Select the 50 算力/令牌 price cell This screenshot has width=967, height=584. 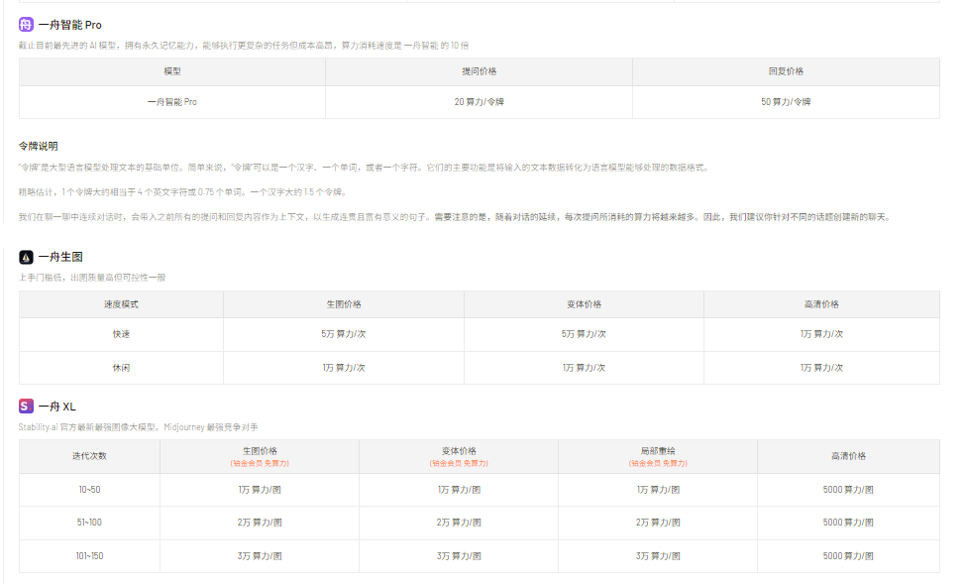(786, 102)
